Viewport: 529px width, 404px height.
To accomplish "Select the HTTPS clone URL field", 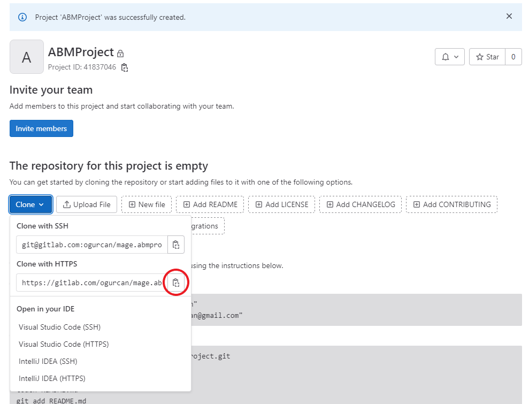I will click(x=92, y=283).
